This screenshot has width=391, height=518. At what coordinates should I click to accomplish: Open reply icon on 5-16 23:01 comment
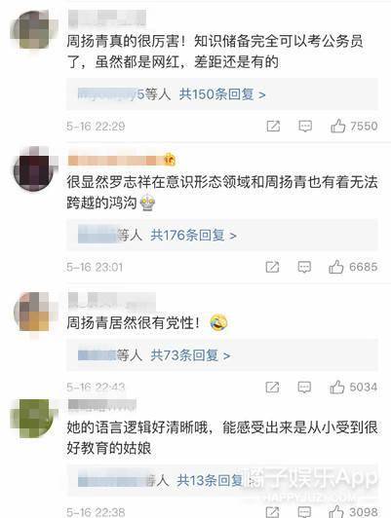click(304, 267)
